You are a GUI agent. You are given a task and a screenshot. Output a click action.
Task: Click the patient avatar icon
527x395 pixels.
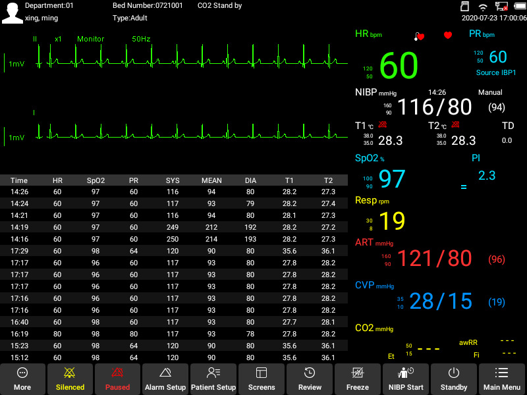12,13
